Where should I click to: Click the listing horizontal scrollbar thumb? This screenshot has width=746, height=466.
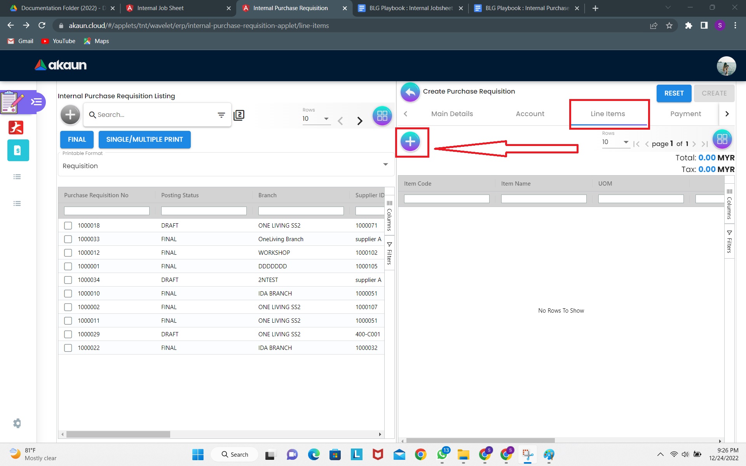(x=118, y=434)
